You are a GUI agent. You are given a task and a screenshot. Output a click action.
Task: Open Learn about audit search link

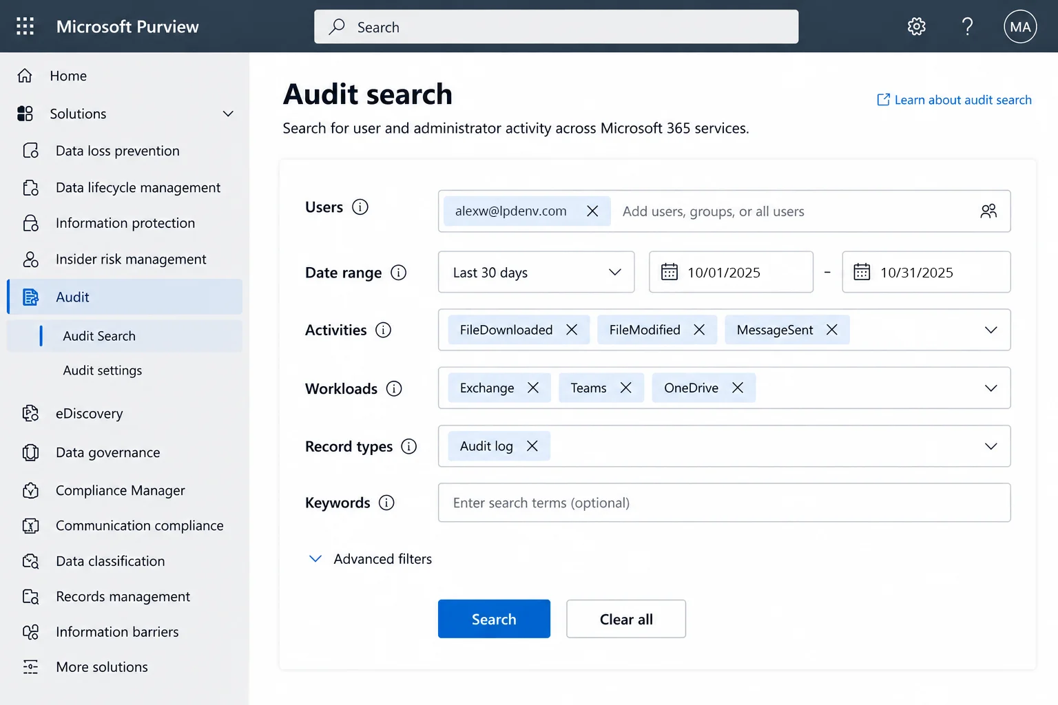[954, 100]
